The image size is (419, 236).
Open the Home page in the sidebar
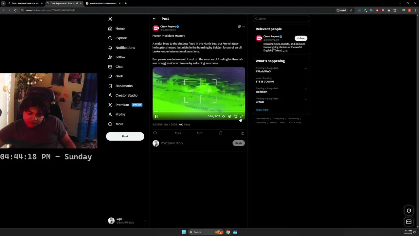117,29
